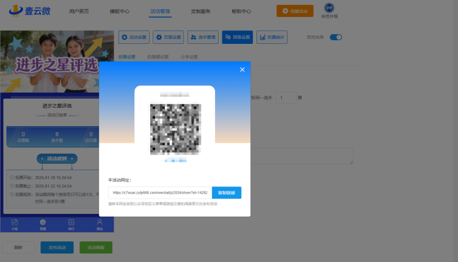Click the 刷新 refresh button
458x262 pixels.
coord(18,247)
